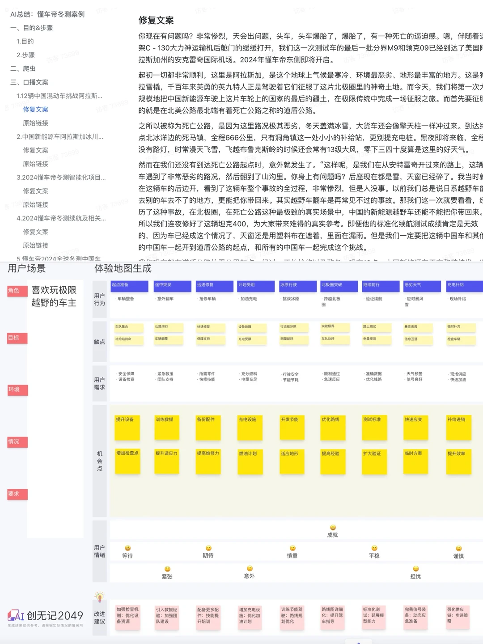
Task: Select the blue 起点准备 stage header
Action: tap(129, 286)
